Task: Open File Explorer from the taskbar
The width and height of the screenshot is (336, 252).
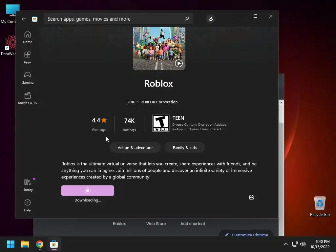Action: click(x=25, y=244)
